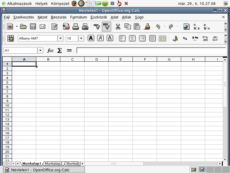Image resolution: width=230 pixels, height=173 pixels.
Task: Apply currency number format
Action: [x=175, y=38]
